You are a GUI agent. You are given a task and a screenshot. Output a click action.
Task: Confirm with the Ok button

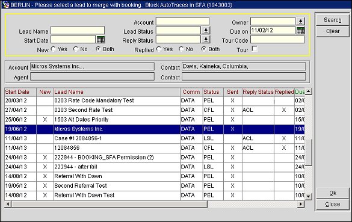[x=333, y=193]
